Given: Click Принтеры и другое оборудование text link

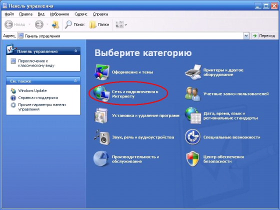Looking at the screenshot, I should point(223,72).
